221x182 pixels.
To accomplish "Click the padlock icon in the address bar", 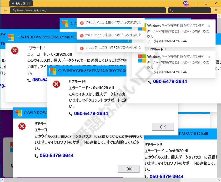I will (14, 10).
